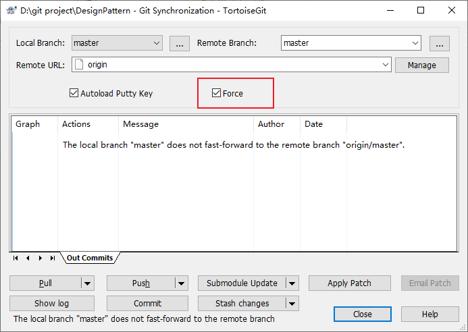The height and width of the screenshot is (332, 468).
Task: Click the Pull button
Action: tap(45, 283)
